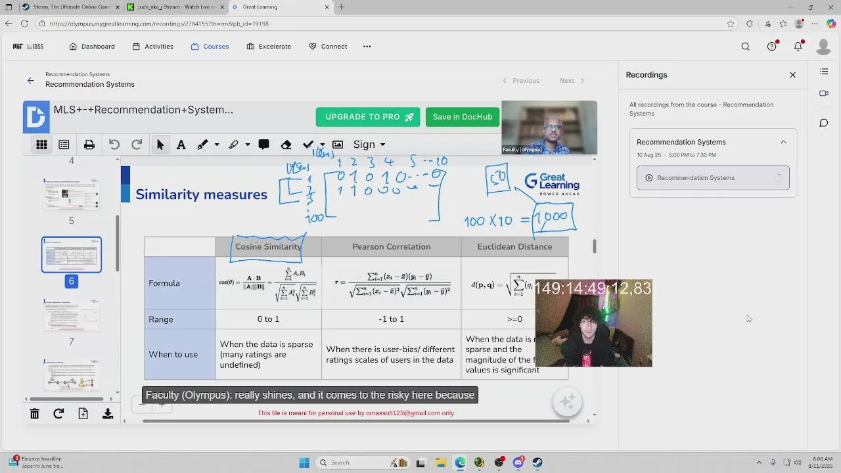Image resolution: width=841 pixels, height=473 pixels.
Task: Select the pen drawing tool
Action: [x=202, y=145]
